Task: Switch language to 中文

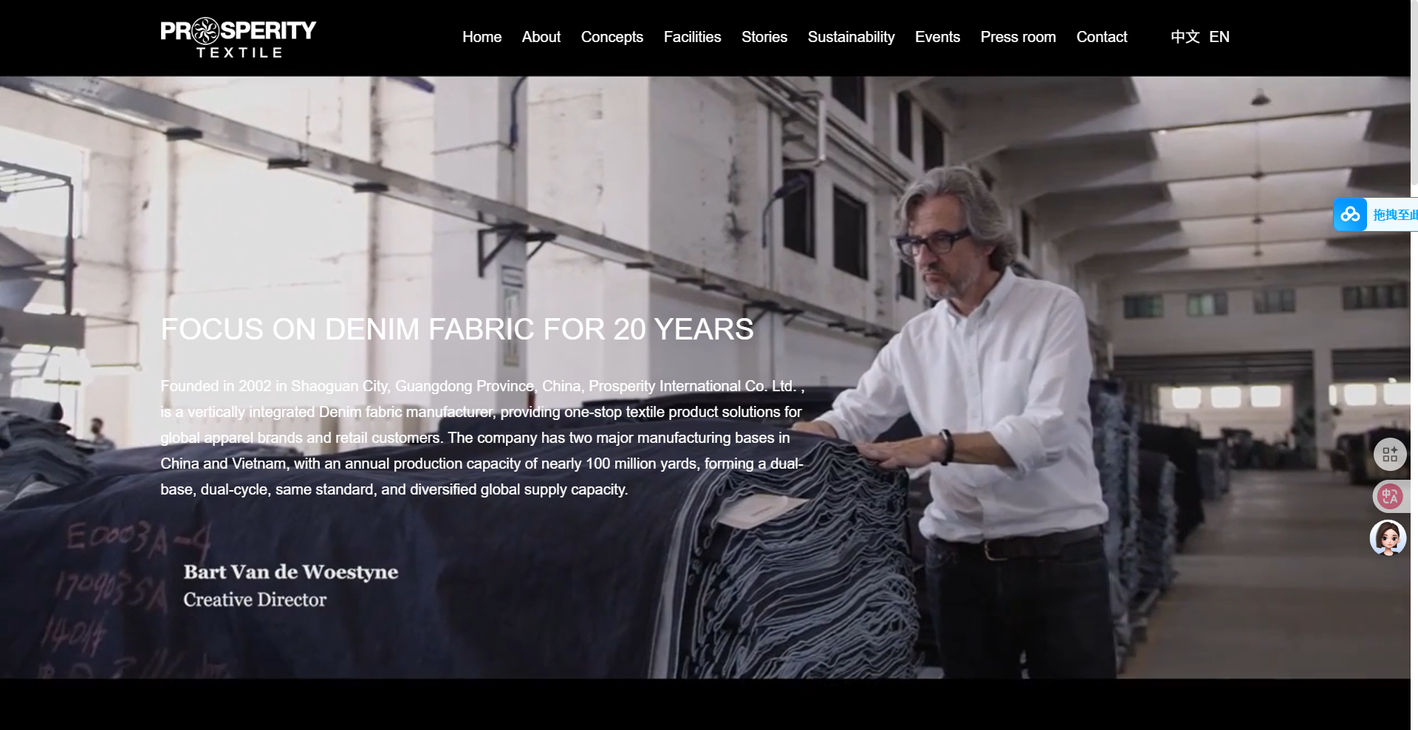Action: tap(1185, 37)
